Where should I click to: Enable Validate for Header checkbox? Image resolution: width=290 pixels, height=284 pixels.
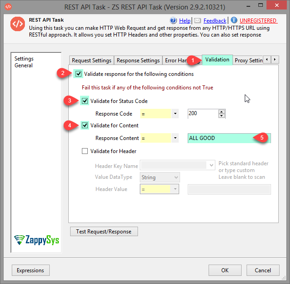(85, 151)
